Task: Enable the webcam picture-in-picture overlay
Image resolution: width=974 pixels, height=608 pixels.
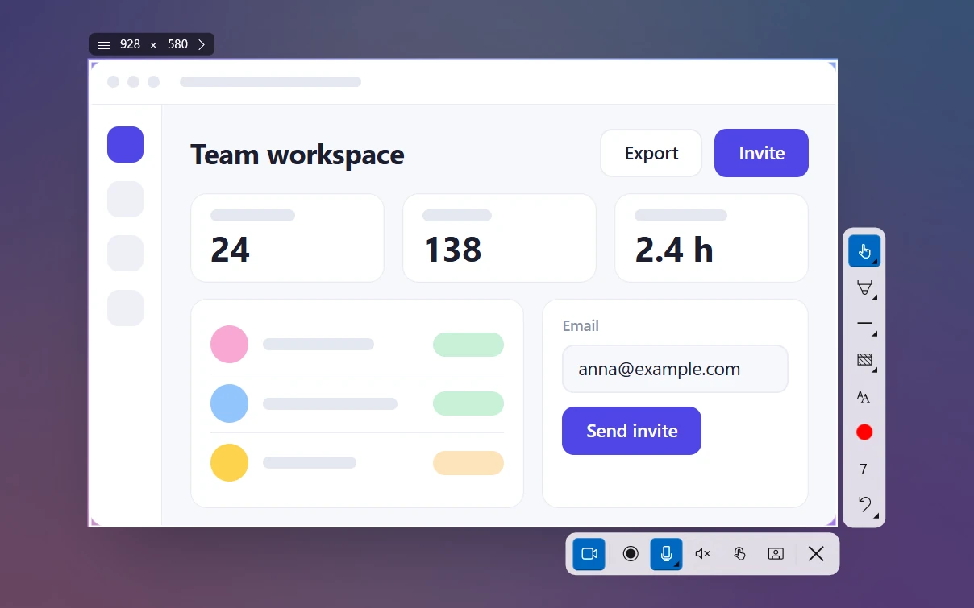Action: (776, 553)
